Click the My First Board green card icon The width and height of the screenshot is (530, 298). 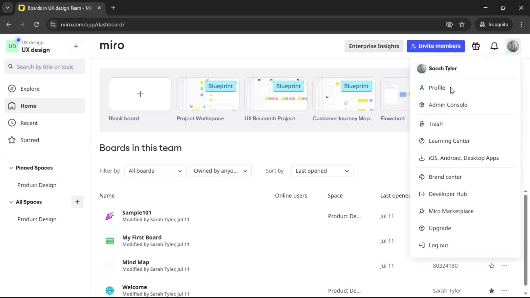coord(110,241)
